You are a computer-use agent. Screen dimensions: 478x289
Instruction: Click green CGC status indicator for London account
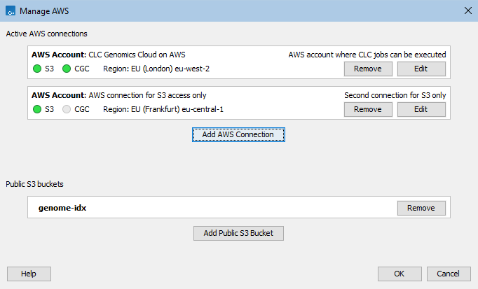click(x=67, y=69)
